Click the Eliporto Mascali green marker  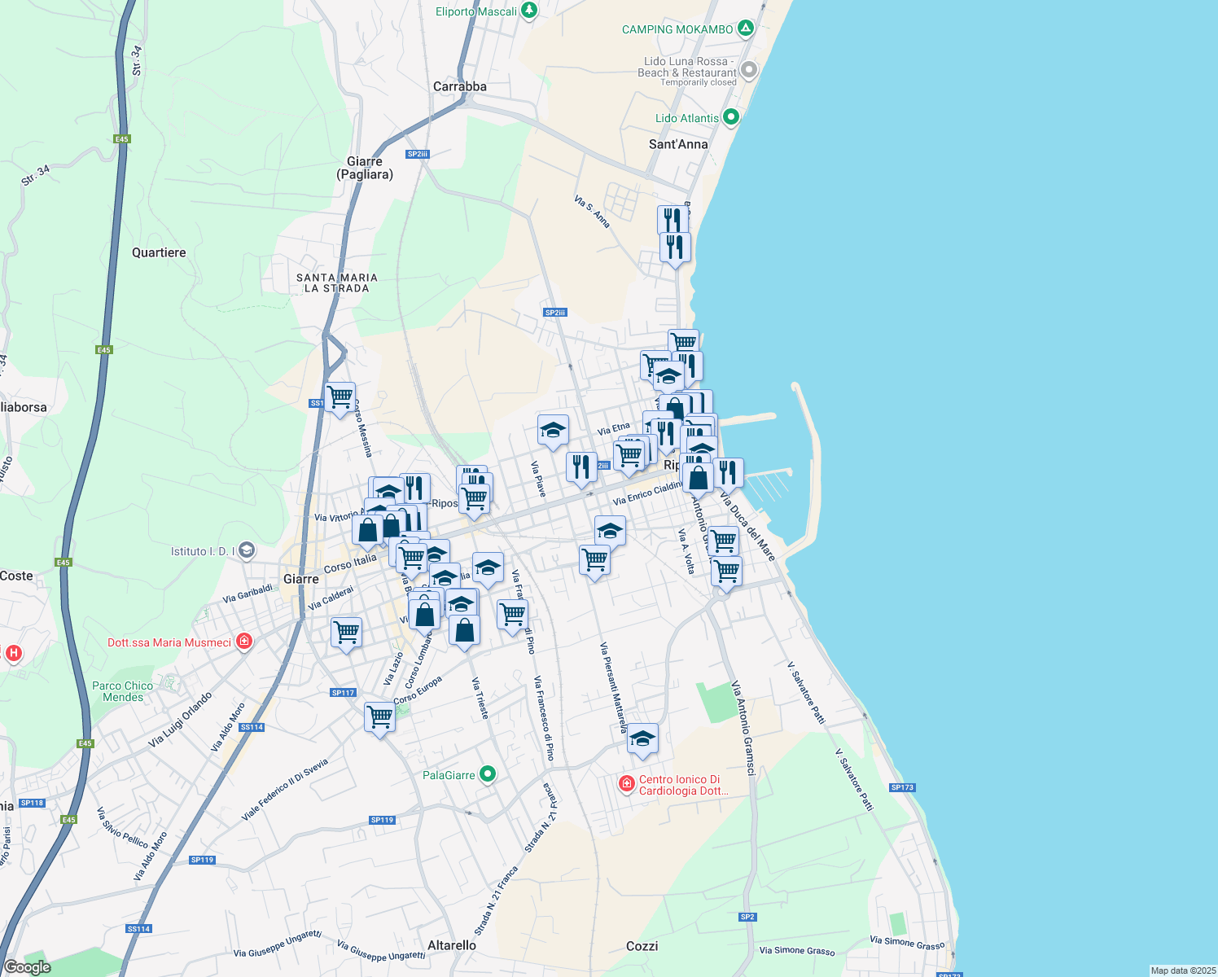click(529, 11)
